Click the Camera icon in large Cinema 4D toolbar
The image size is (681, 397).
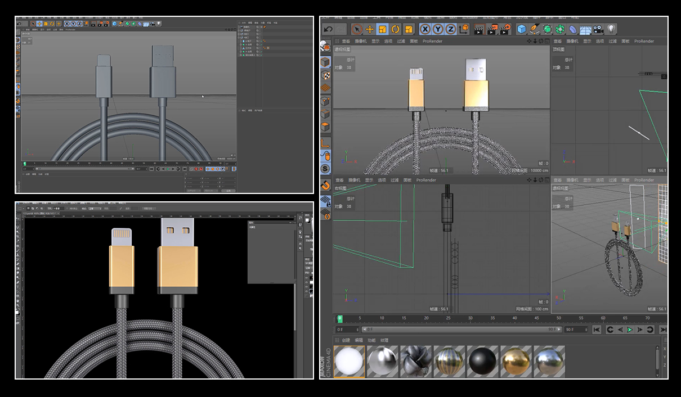pos(597,29)
